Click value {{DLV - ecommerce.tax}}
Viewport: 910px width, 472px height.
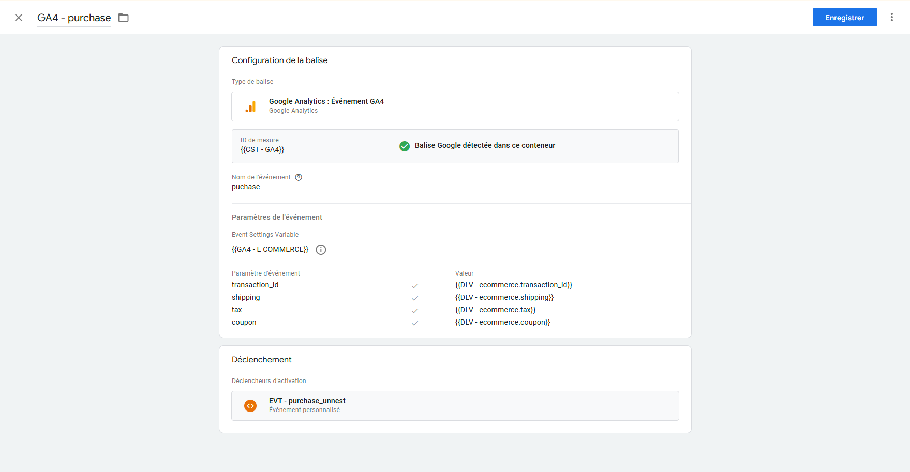coord(496,310)
